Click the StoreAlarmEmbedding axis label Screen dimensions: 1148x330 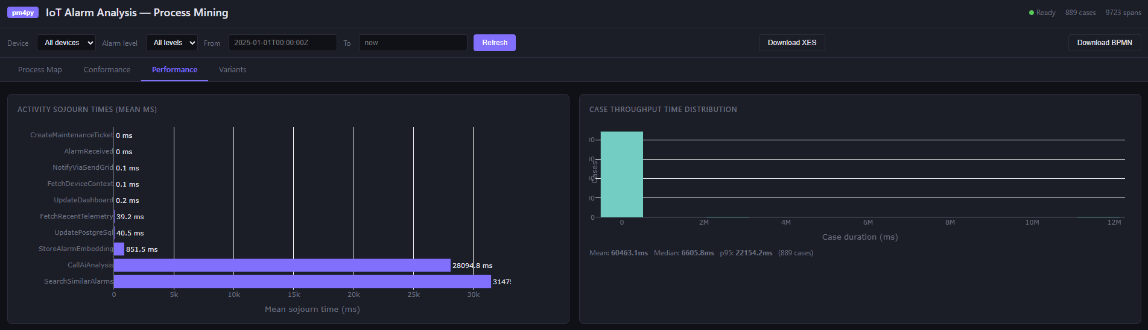tap(76, 249)
